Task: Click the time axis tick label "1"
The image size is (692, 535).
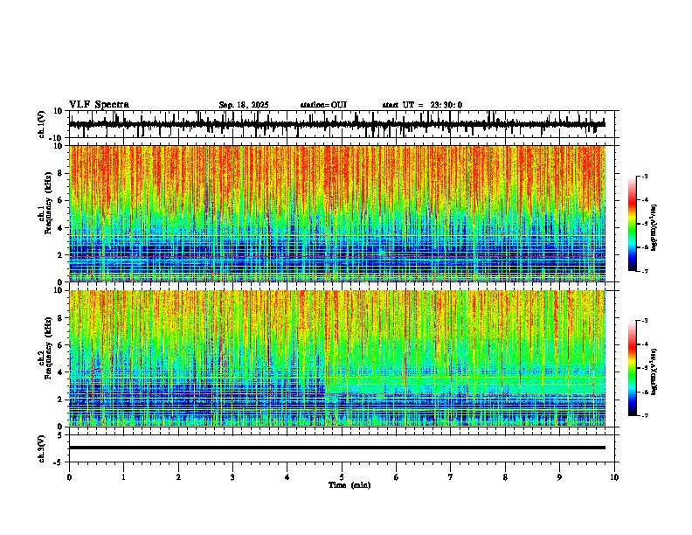Action: point(124,477)
